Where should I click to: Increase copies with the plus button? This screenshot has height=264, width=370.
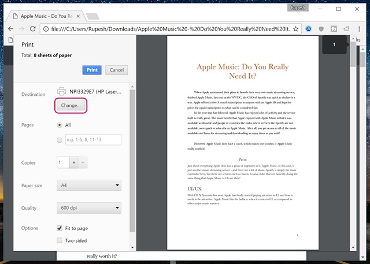tap(73, 162)
